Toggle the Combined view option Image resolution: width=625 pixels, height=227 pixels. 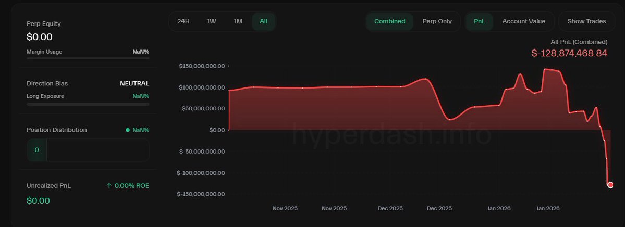[x=390, y=21]
